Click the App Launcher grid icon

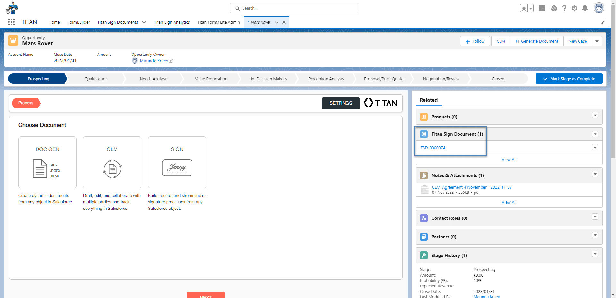point(11,22)
